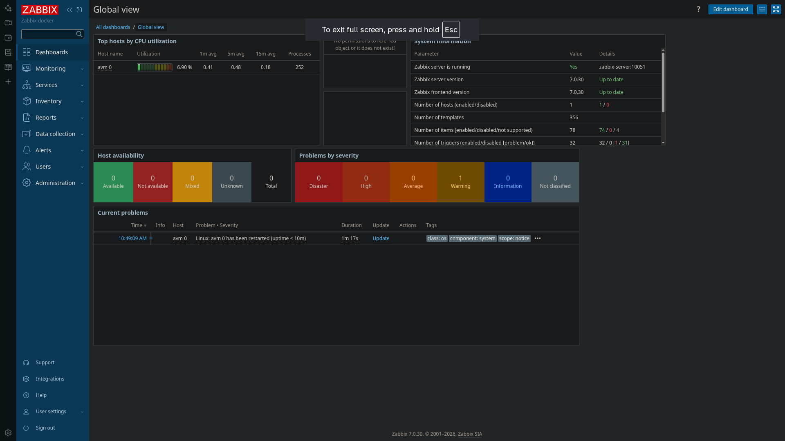Open the avm 0 host link in CPU table
Image resolution: width=785 pixels, height=441 pixels.
pyautogui.click(x=105, y=67)
